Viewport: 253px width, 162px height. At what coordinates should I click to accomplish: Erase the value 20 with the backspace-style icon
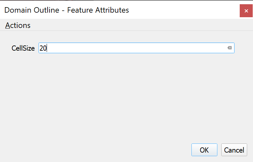(229, 48)
